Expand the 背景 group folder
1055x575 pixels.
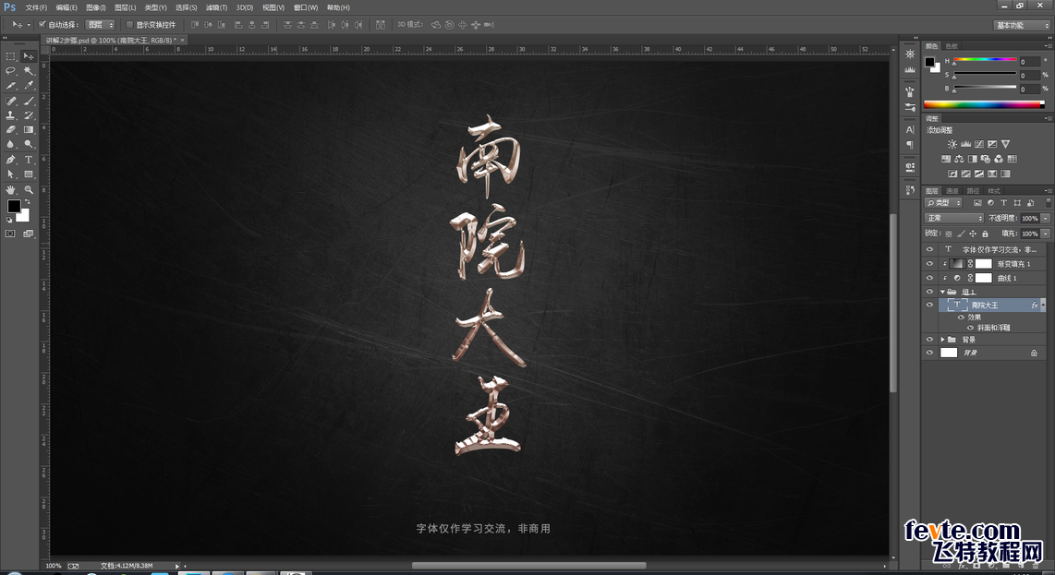tap(942, 340)
